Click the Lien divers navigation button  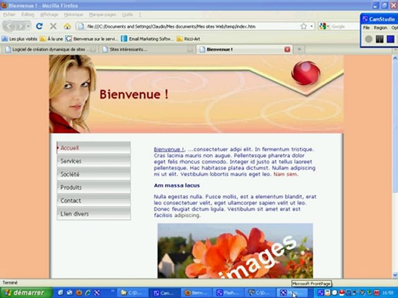pos(94,214)
